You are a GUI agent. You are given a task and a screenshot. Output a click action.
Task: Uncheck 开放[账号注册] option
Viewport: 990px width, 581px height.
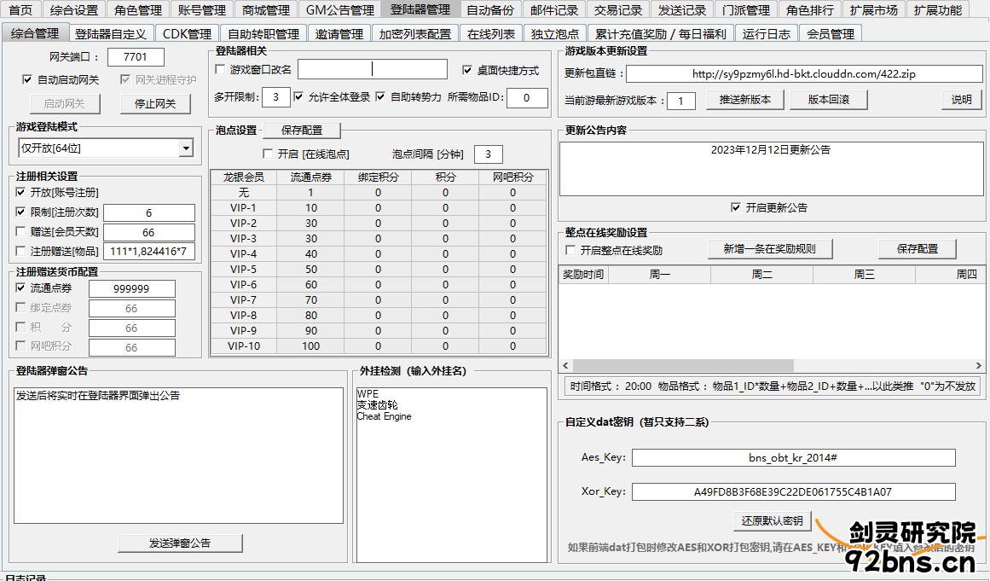[20, 192]
